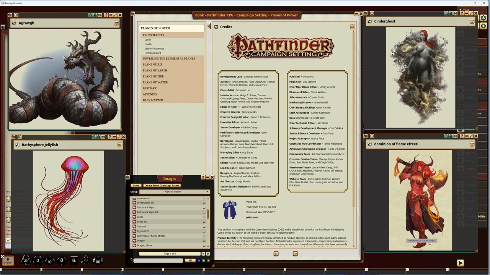Toggle the All filter button in the Images search bar
Image resolution: width=490 pixels, height=275 pixels.
point(190,260)
